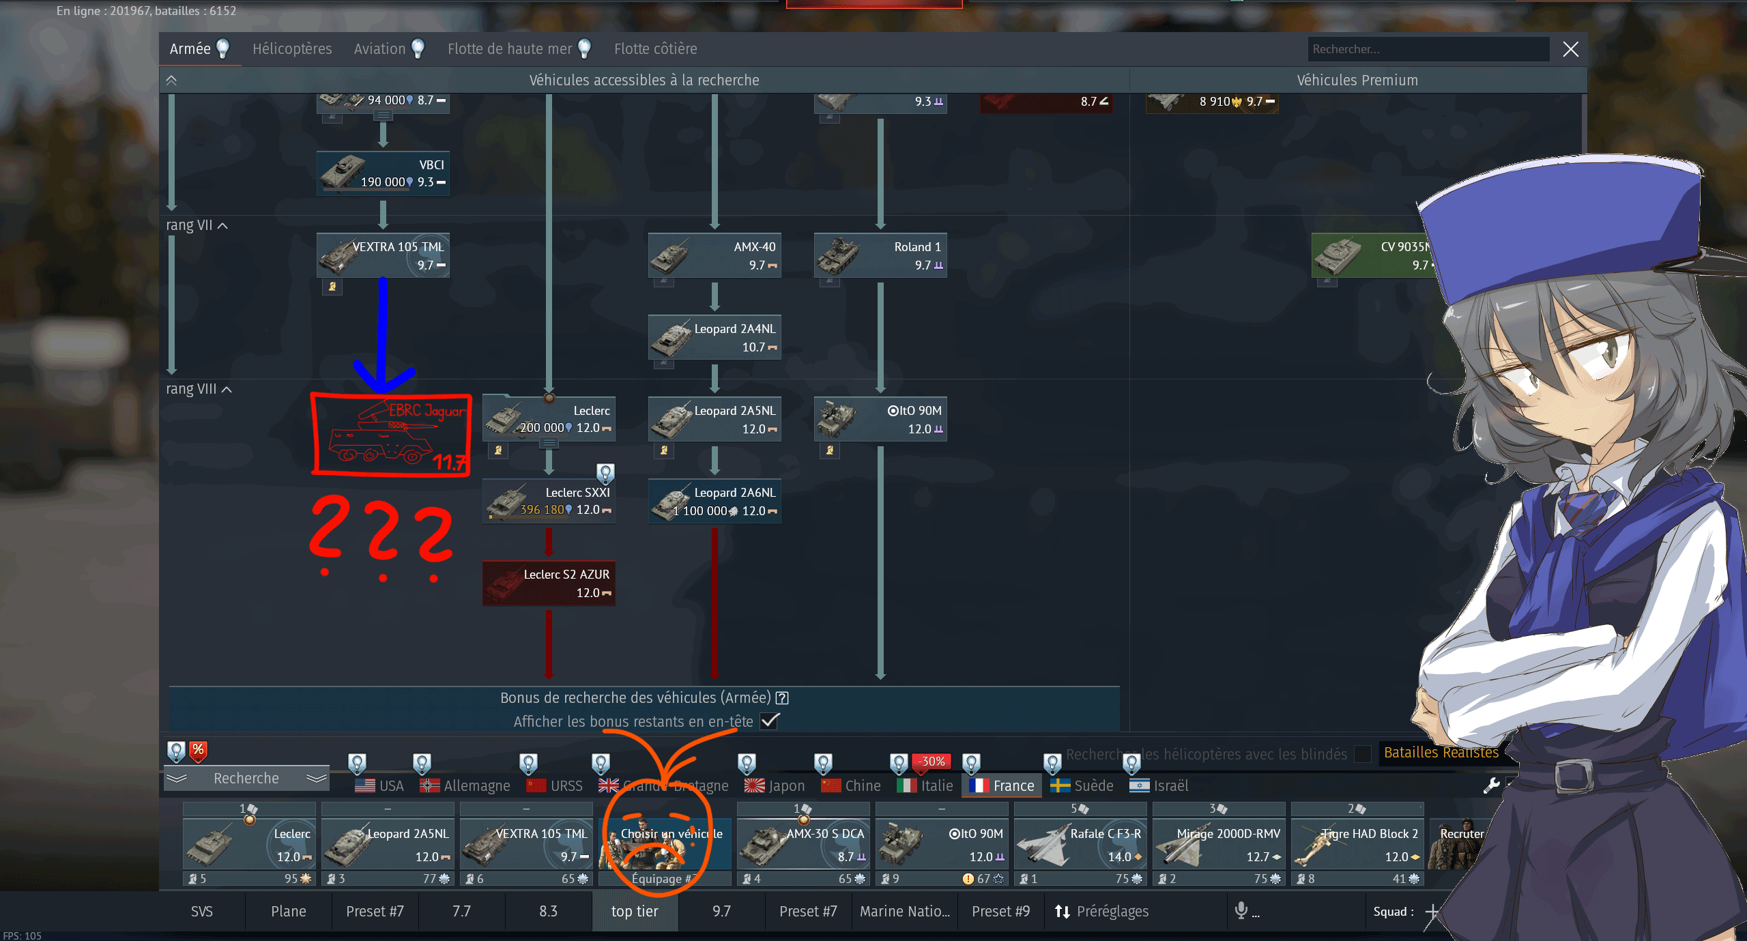Click the wrench settings icon near crew slots
1747x941 pixels.
pos(1491,785)
